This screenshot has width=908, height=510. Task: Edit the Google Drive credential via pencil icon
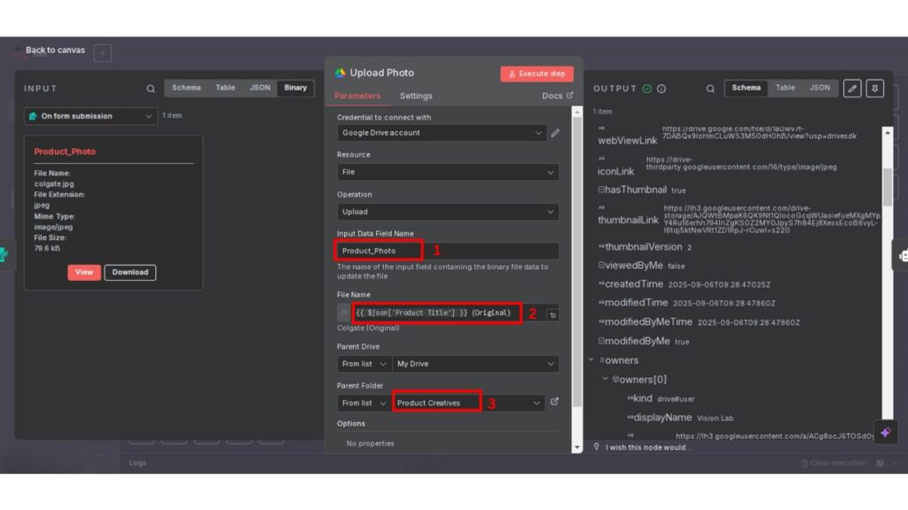(555, 133)
